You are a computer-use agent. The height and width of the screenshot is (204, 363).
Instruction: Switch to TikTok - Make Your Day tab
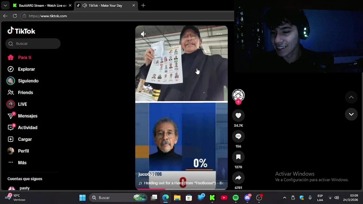(x=105, y=5)
